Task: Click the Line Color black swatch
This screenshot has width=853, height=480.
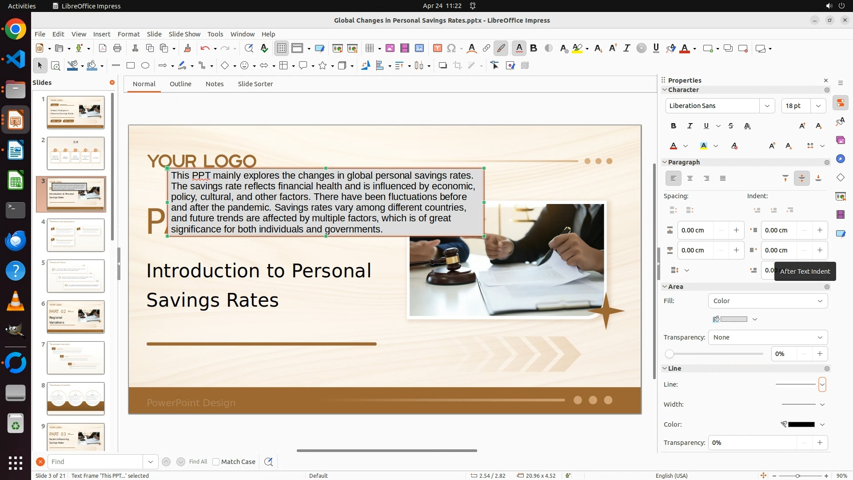Action: point(801,424)
